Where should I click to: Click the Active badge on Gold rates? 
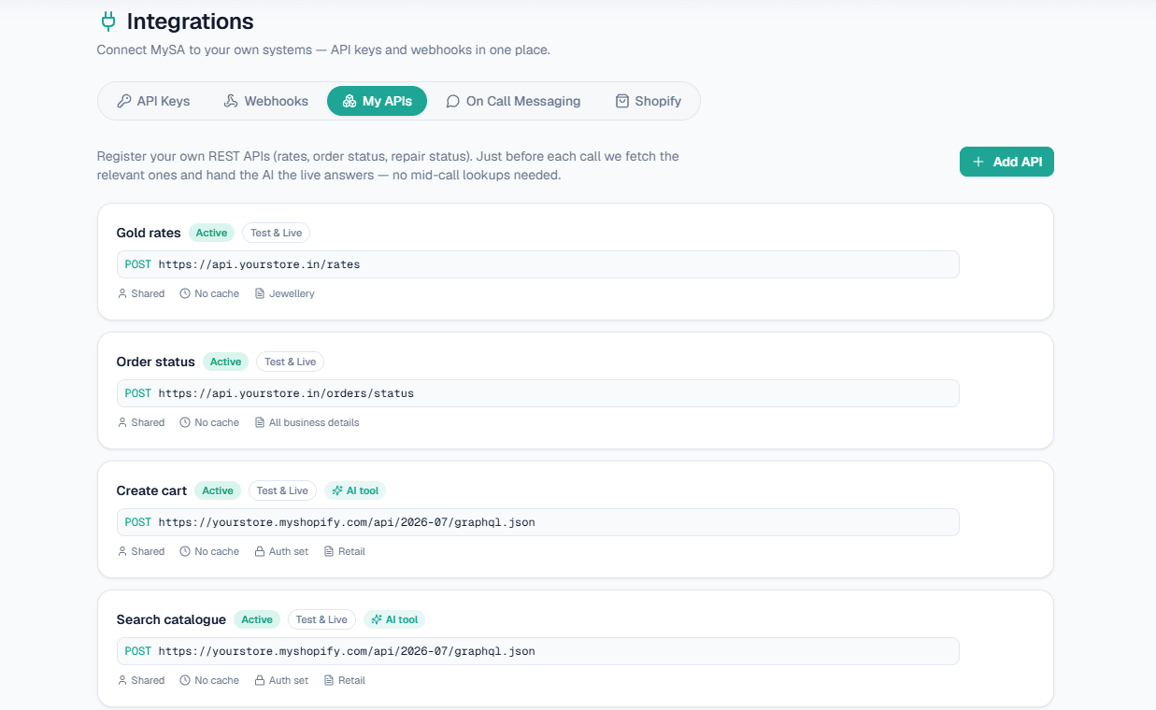[x=211, y=233]
